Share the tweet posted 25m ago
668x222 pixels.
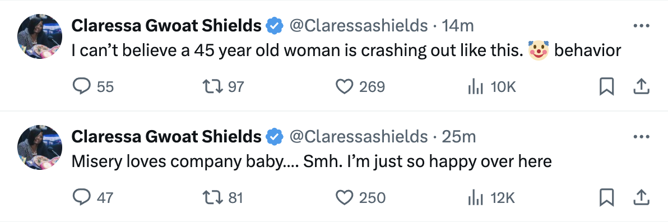pyautogui.click(x=641, y=198)
